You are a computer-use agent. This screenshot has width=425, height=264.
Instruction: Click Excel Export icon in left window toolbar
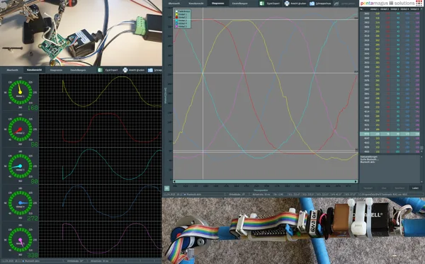(100, 70)
